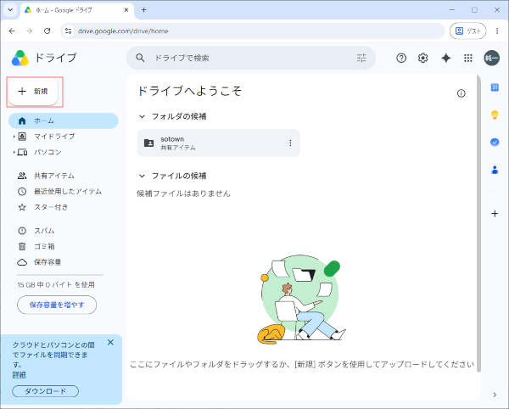Click the get add-ons plus icon
Image resolution: width=509 pixels, height=409 pixels.
pyautogui.click(x=495, y=214)
